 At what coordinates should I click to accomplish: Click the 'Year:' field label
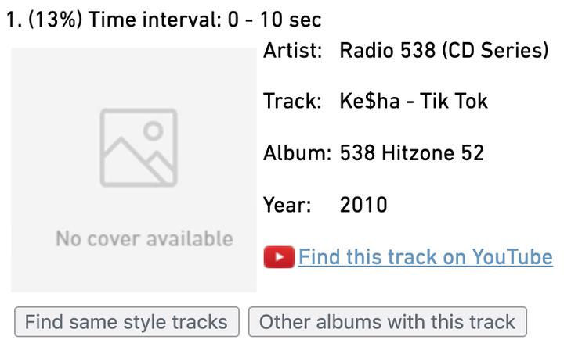click(287, 206)
